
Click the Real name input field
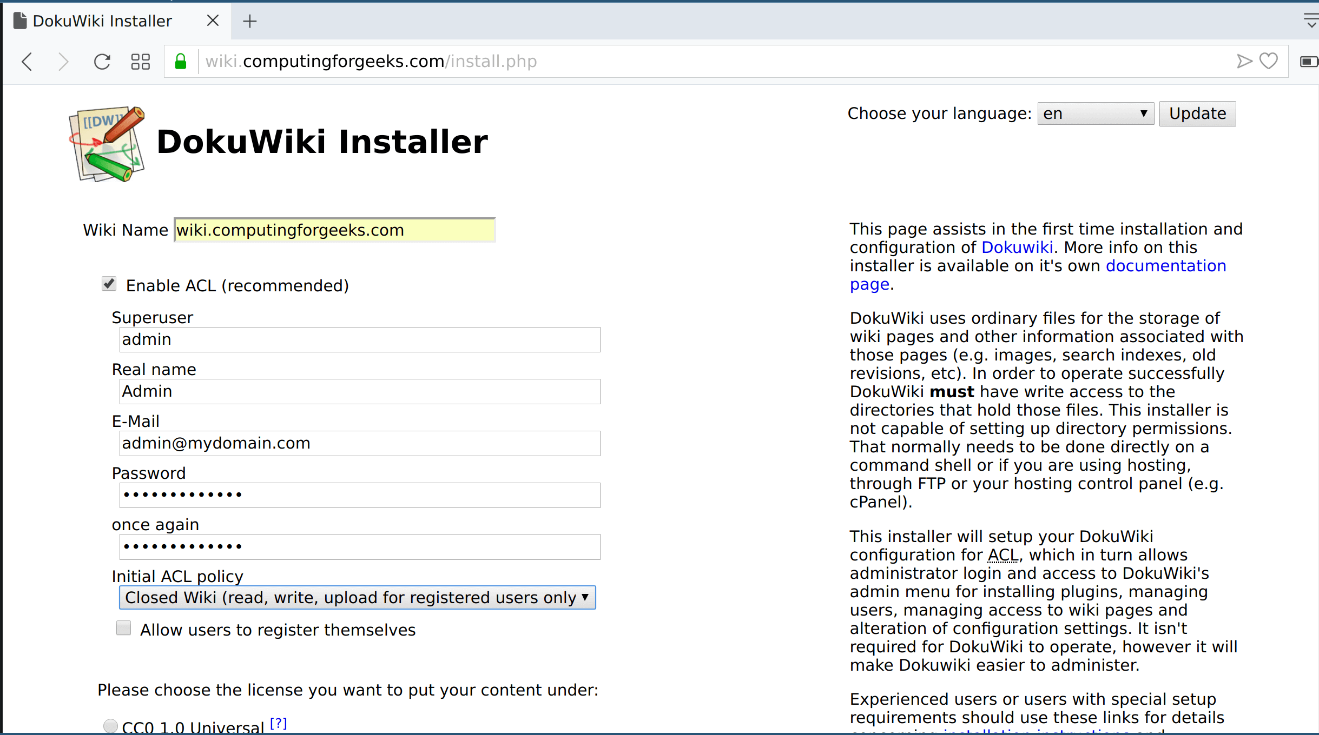pyautogui.click(x=359, y=391)
